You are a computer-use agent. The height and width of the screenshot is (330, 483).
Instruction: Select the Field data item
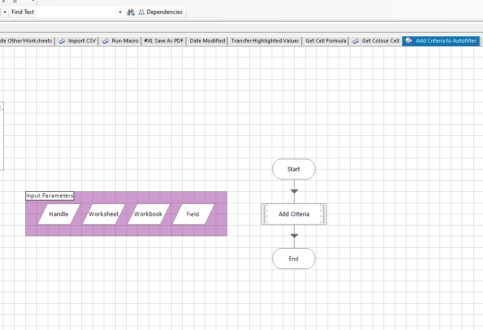pos(193,214)
